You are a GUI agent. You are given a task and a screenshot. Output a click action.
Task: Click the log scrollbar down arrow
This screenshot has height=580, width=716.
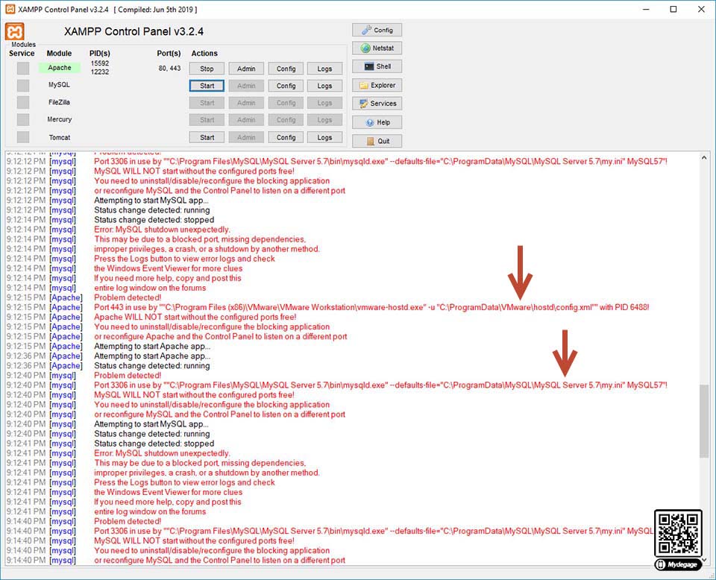pos(704,559)
